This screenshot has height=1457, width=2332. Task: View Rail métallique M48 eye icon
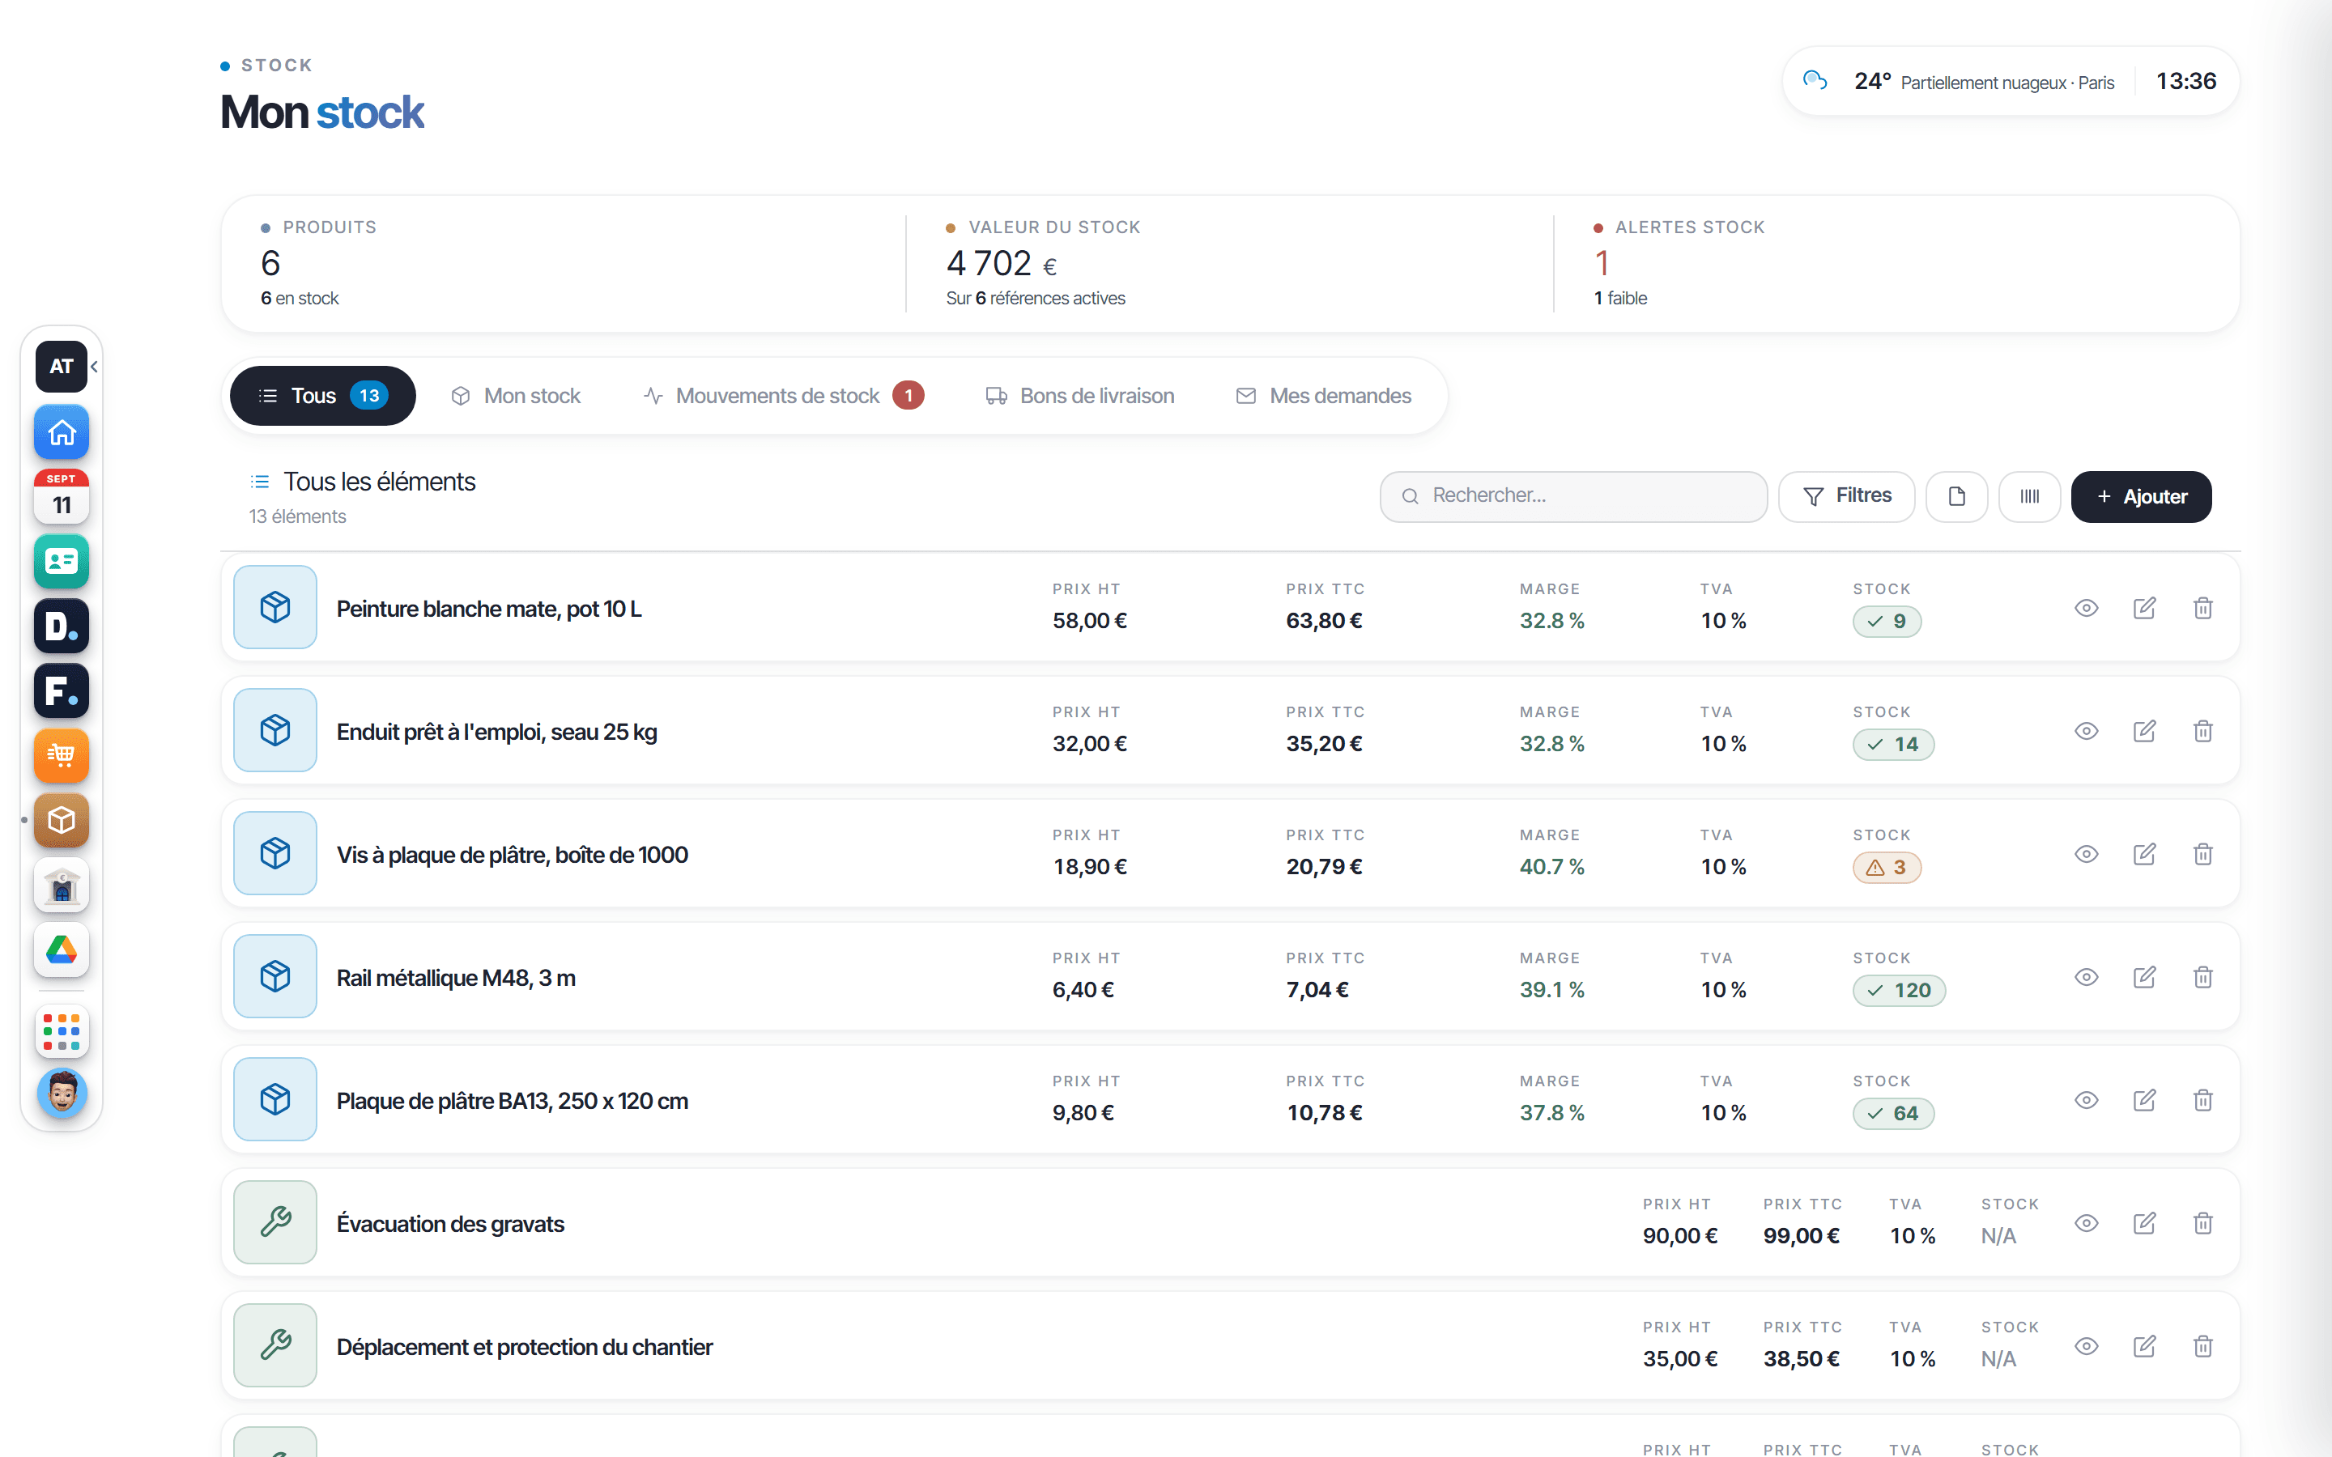coord(2087,977)
